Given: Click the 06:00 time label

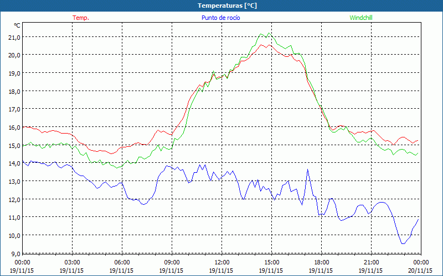Looking at the screenshot, I should 122,263.
